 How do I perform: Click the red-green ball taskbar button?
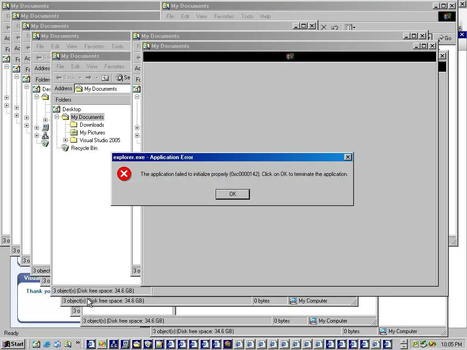coord(228,345)
